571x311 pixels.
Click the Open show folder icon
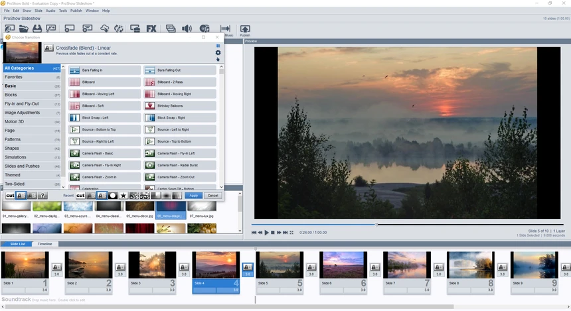tap(24, 29)
